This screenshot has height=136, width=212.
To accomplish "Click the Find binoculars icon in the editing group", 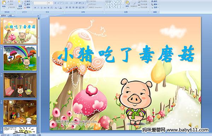I will [x=152, y=1].
